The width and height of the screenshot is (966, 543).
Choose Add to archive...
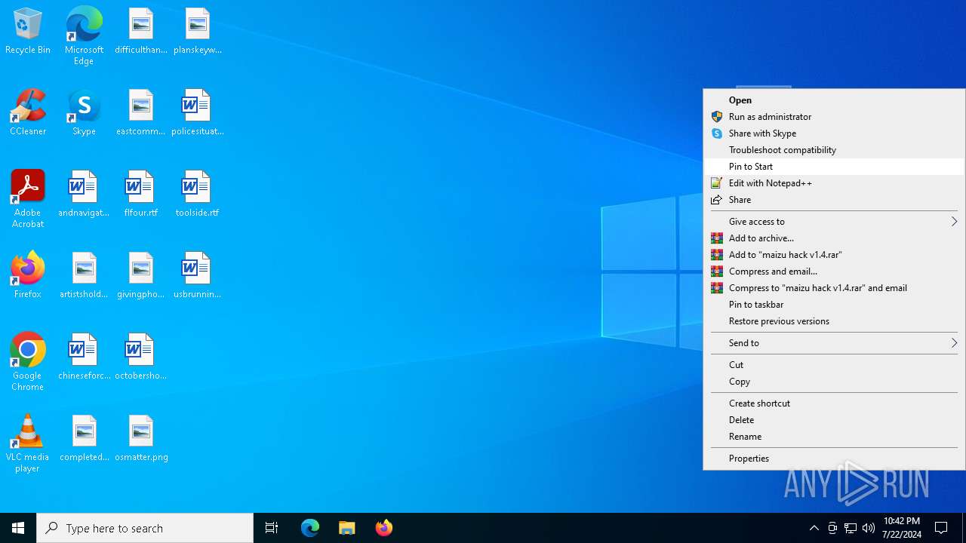[834, 238]
